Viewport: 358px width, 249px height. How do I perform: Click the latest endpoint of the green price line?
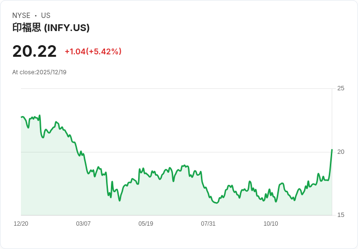tap(332, 149)
